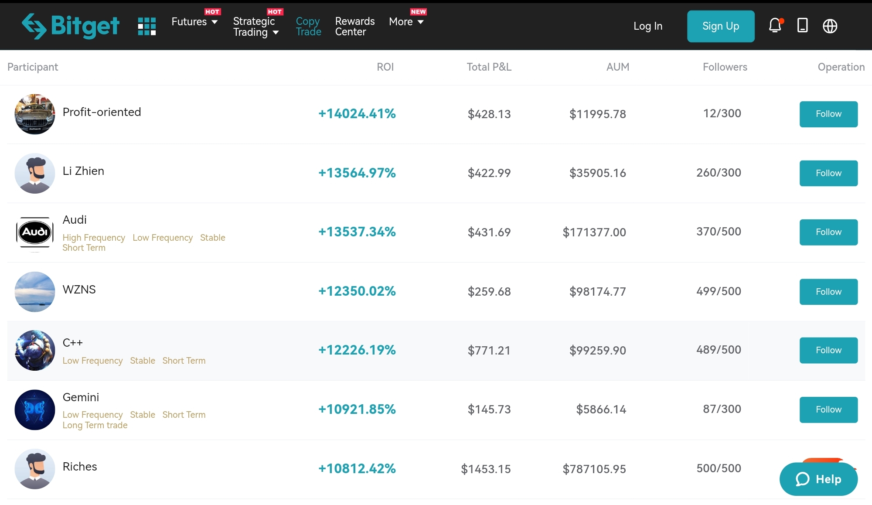Open the Help chat bubble
The image size is (872, 505).
[x=818, y=479]
